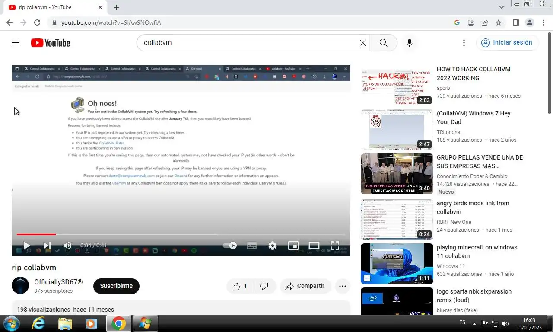Click the ES language indicator

(x=462, y=323)
